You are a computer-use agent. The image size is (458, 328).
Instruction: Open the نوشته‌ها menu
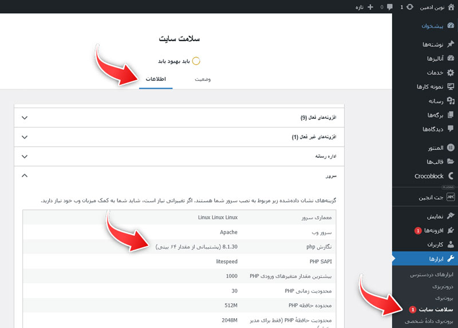433,45
